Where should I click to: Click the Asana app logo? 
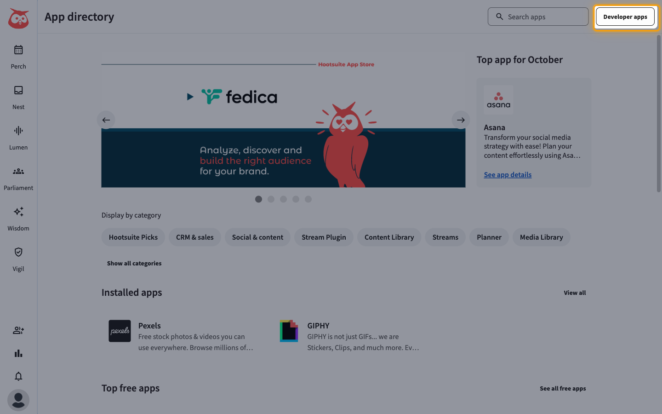tap(498, 100)
